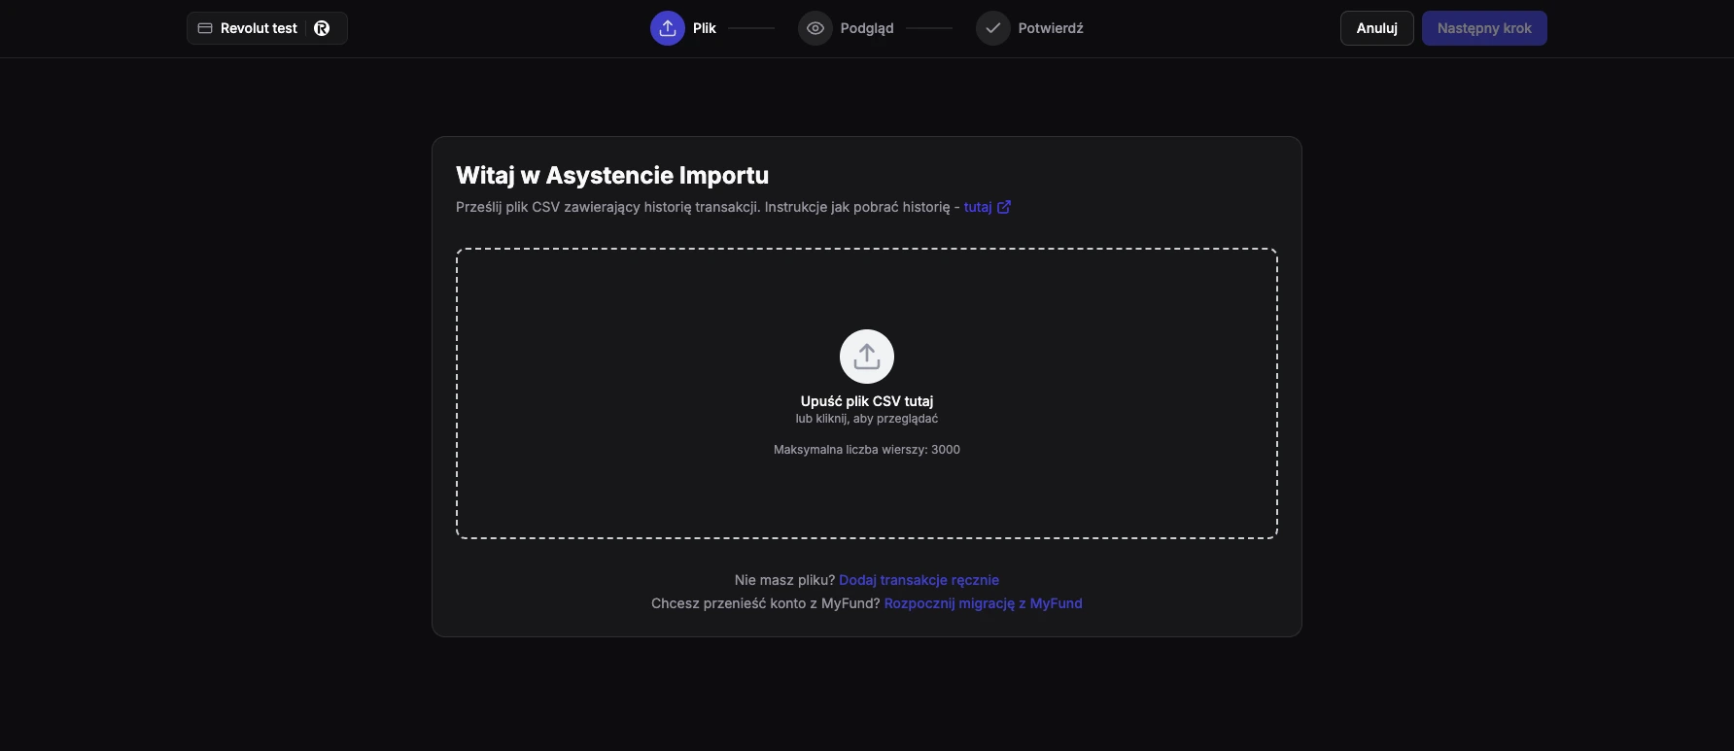Go to the Podgląd step label
This screenshot has height=751, width=1734.
[x=866, y=28]
